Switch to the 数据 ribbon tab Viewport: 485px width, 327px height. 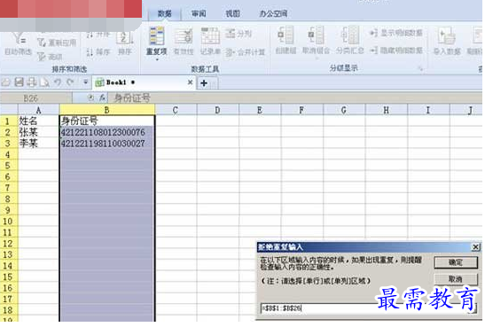click(164, 13)
